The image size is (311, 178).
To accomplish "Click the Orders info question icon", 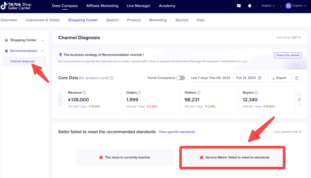I will [140, 93].
